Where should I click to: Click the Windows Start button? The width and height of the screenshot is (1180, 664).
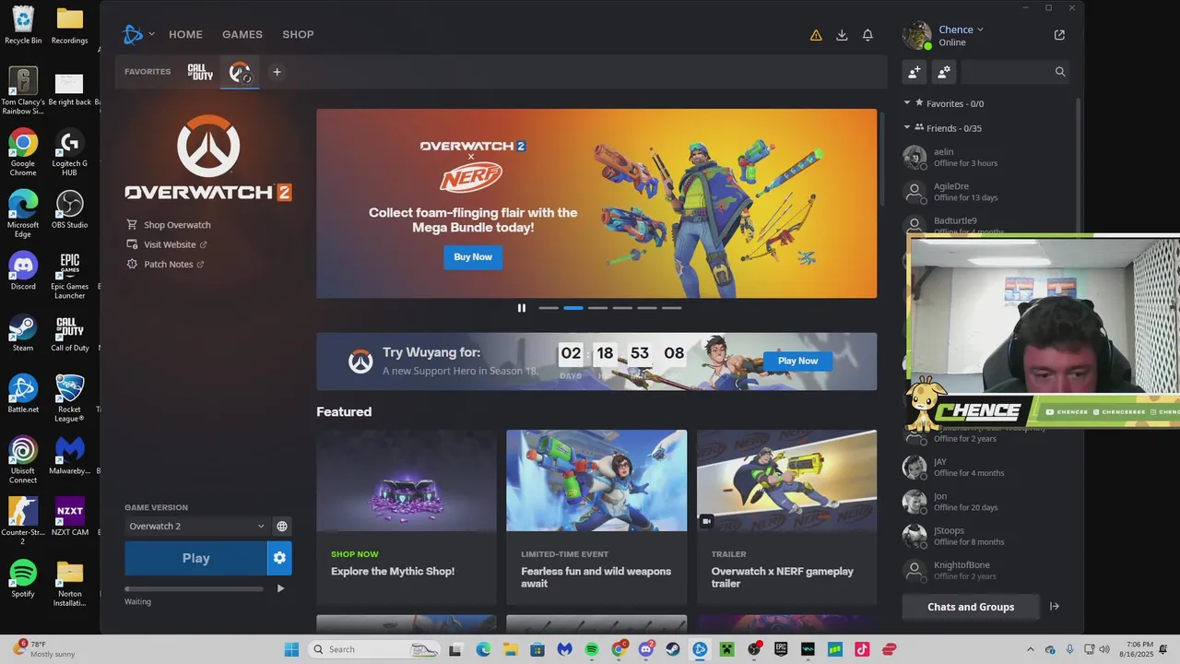pos(291,649)
